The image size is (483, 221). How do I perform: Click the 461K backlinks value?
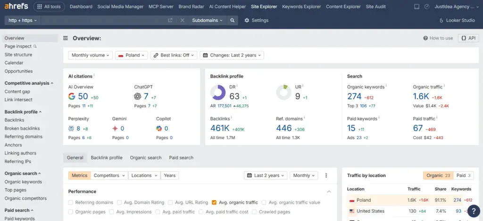220,128
